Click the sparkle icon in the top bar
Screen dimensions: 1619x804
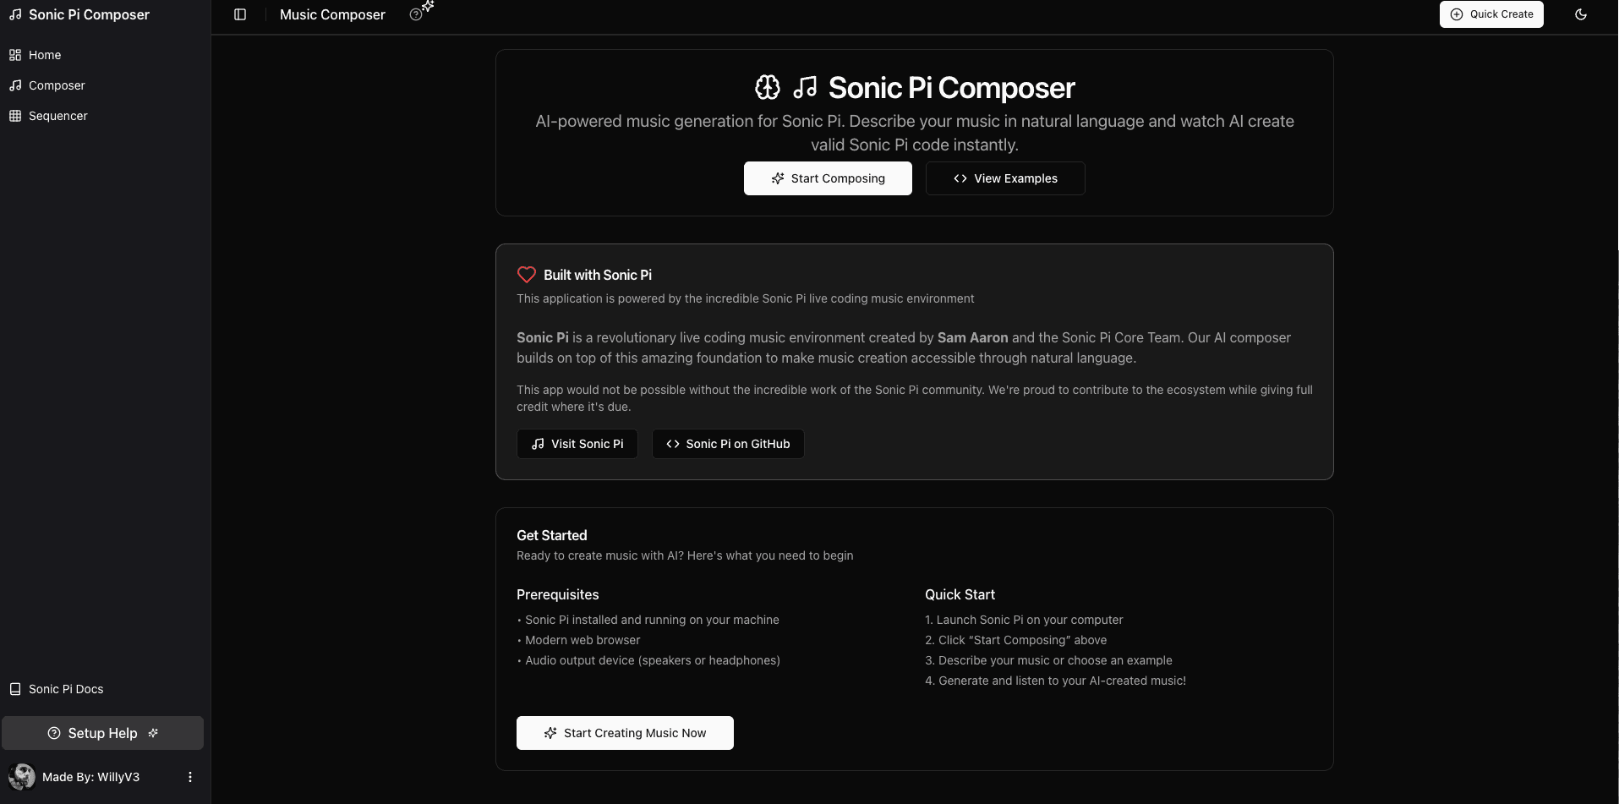pos(428,8)
